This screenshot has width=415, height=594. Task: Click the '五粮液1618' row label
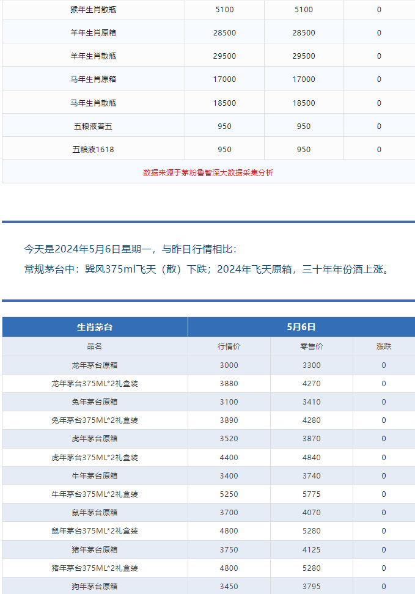94,150
